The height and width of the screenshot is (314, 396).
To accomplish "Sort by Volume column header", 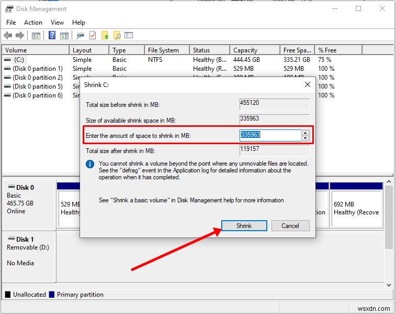I will click(36, 50).
